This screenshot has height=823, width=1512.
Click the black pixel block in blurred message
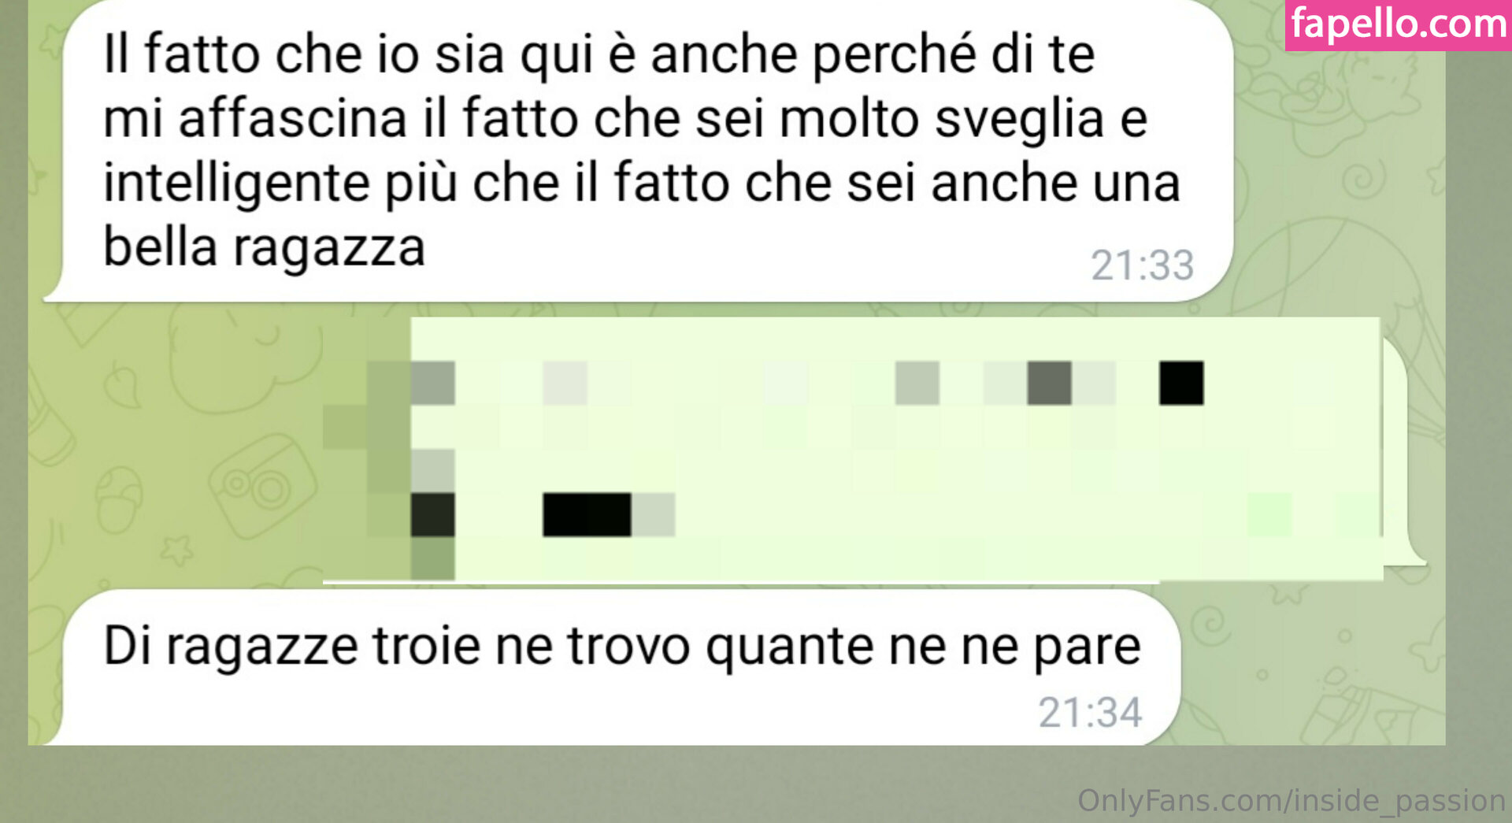tap(1181, 383)
